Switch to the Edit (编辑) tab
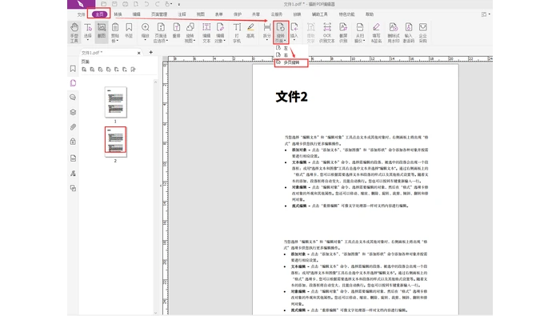Screen dimensions: 560x316 (x=137, y=14)
